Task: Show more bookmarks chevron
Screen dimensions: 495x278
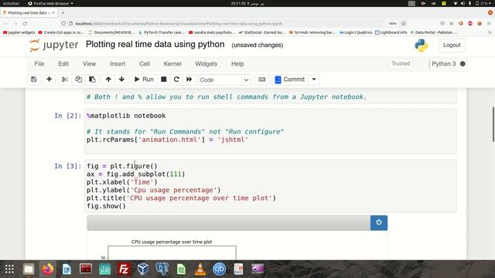Action: (490, 32)
